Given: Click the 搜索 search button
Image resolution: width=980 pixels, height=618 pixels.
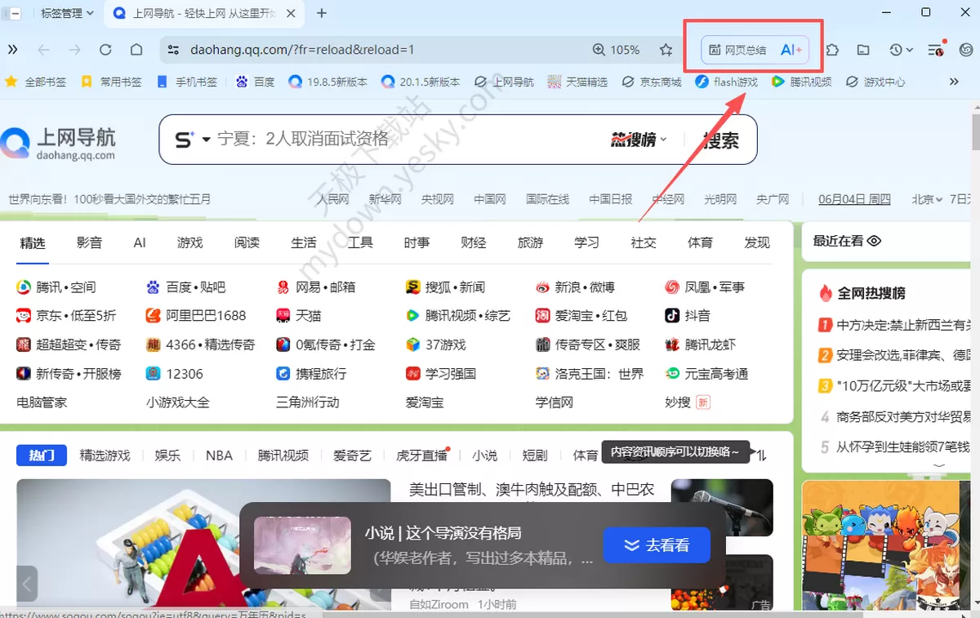Looking at the screenshot, I should (721, 140).
